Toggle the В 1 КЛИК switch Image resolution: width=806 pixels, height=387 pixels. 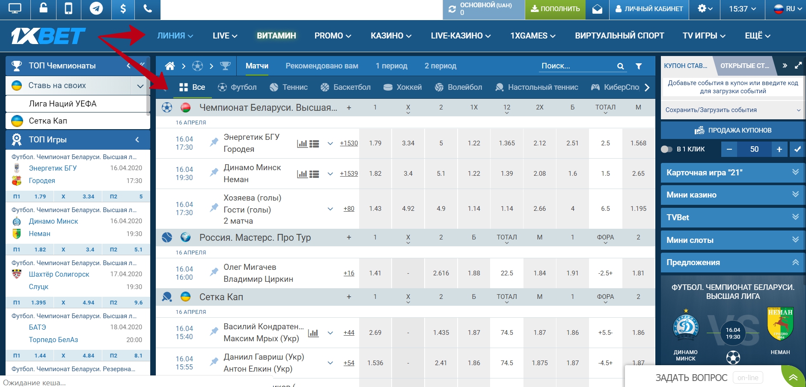click(x=666, y=149)
